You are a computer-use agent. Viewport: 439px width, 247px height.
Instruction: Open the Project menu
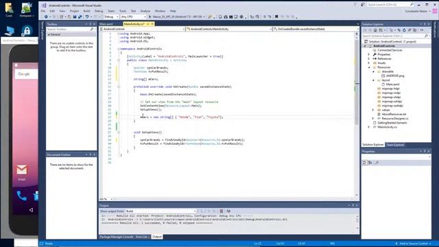pos(74,11)
